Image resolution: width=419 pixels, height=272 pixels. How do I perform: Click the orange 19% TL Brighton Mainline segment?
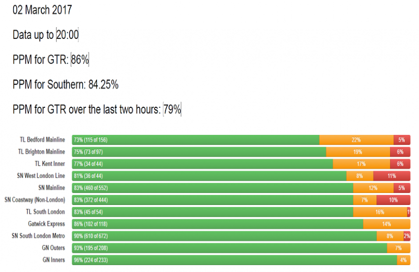pos(358,152)
